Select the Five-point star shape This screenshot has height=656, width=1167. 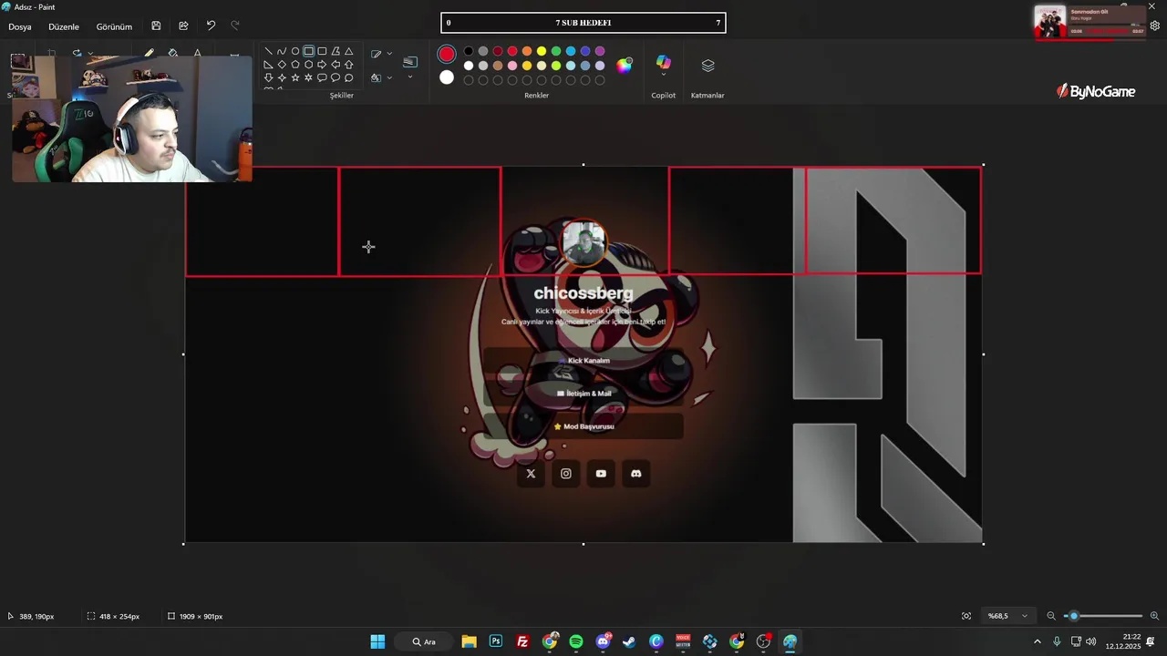(295, 77)
